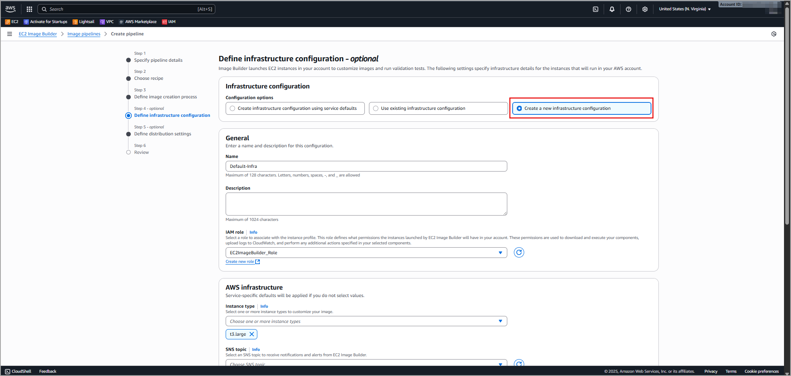Open the AWS home logo
The image size is (791, 376).
click(x=10, y=9)
